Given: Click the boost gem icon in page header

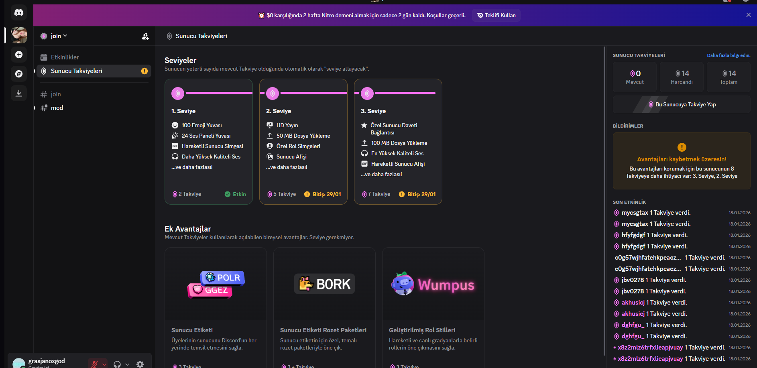Looking at the screenshot, I should click(169, 36).
